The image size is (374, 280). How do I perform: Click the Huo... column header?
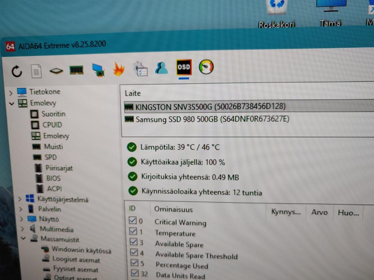[348, 213]
